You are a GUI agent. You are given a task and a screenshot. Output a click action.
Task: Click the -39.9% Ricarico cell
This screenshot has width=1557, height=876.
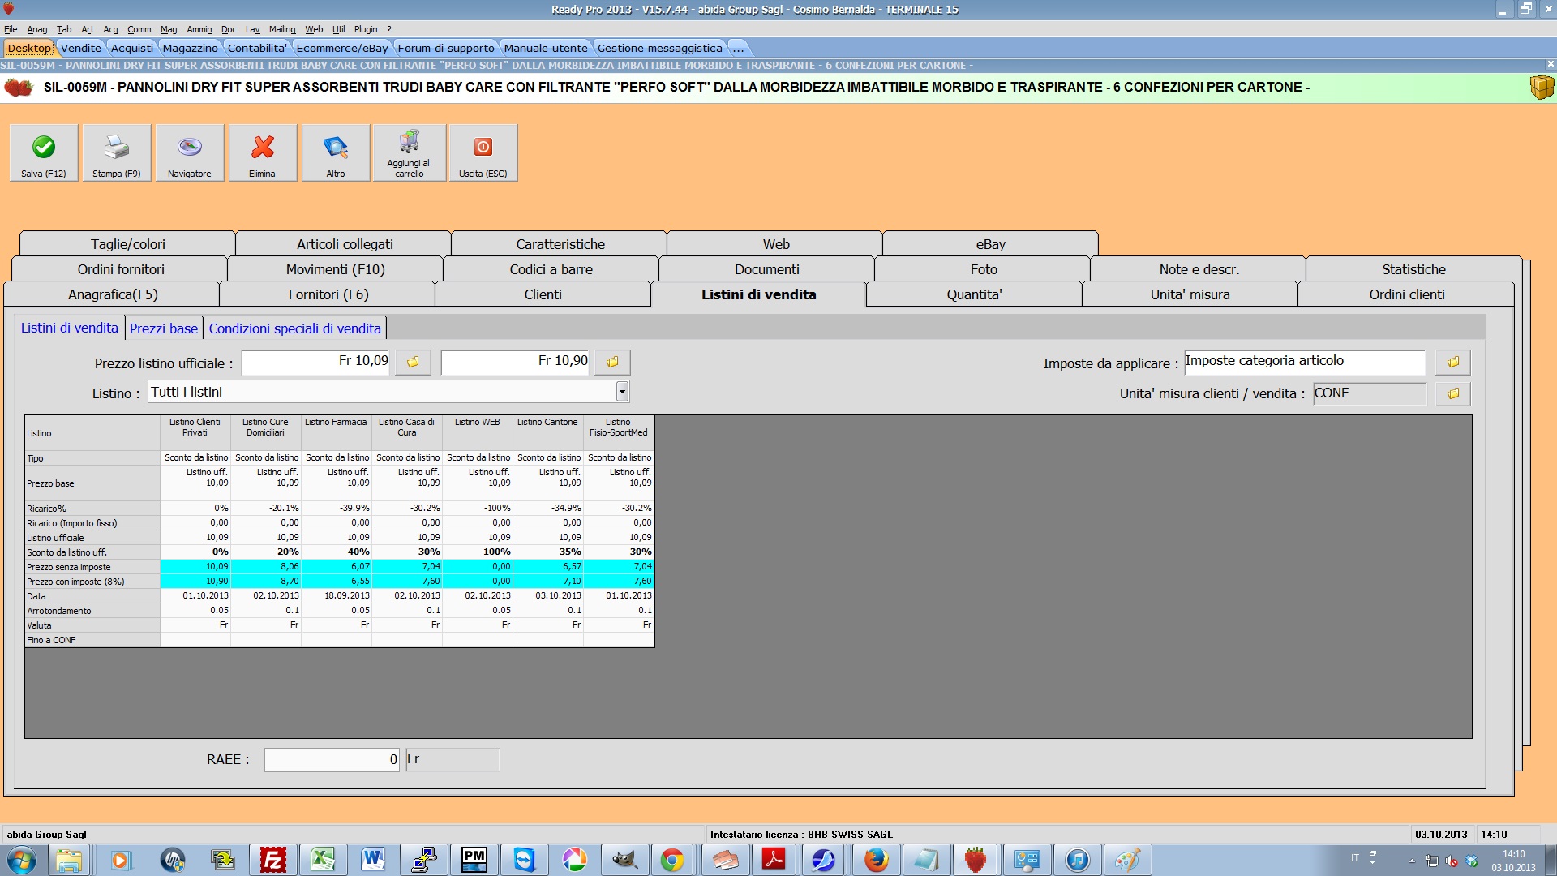pos(337,508)
